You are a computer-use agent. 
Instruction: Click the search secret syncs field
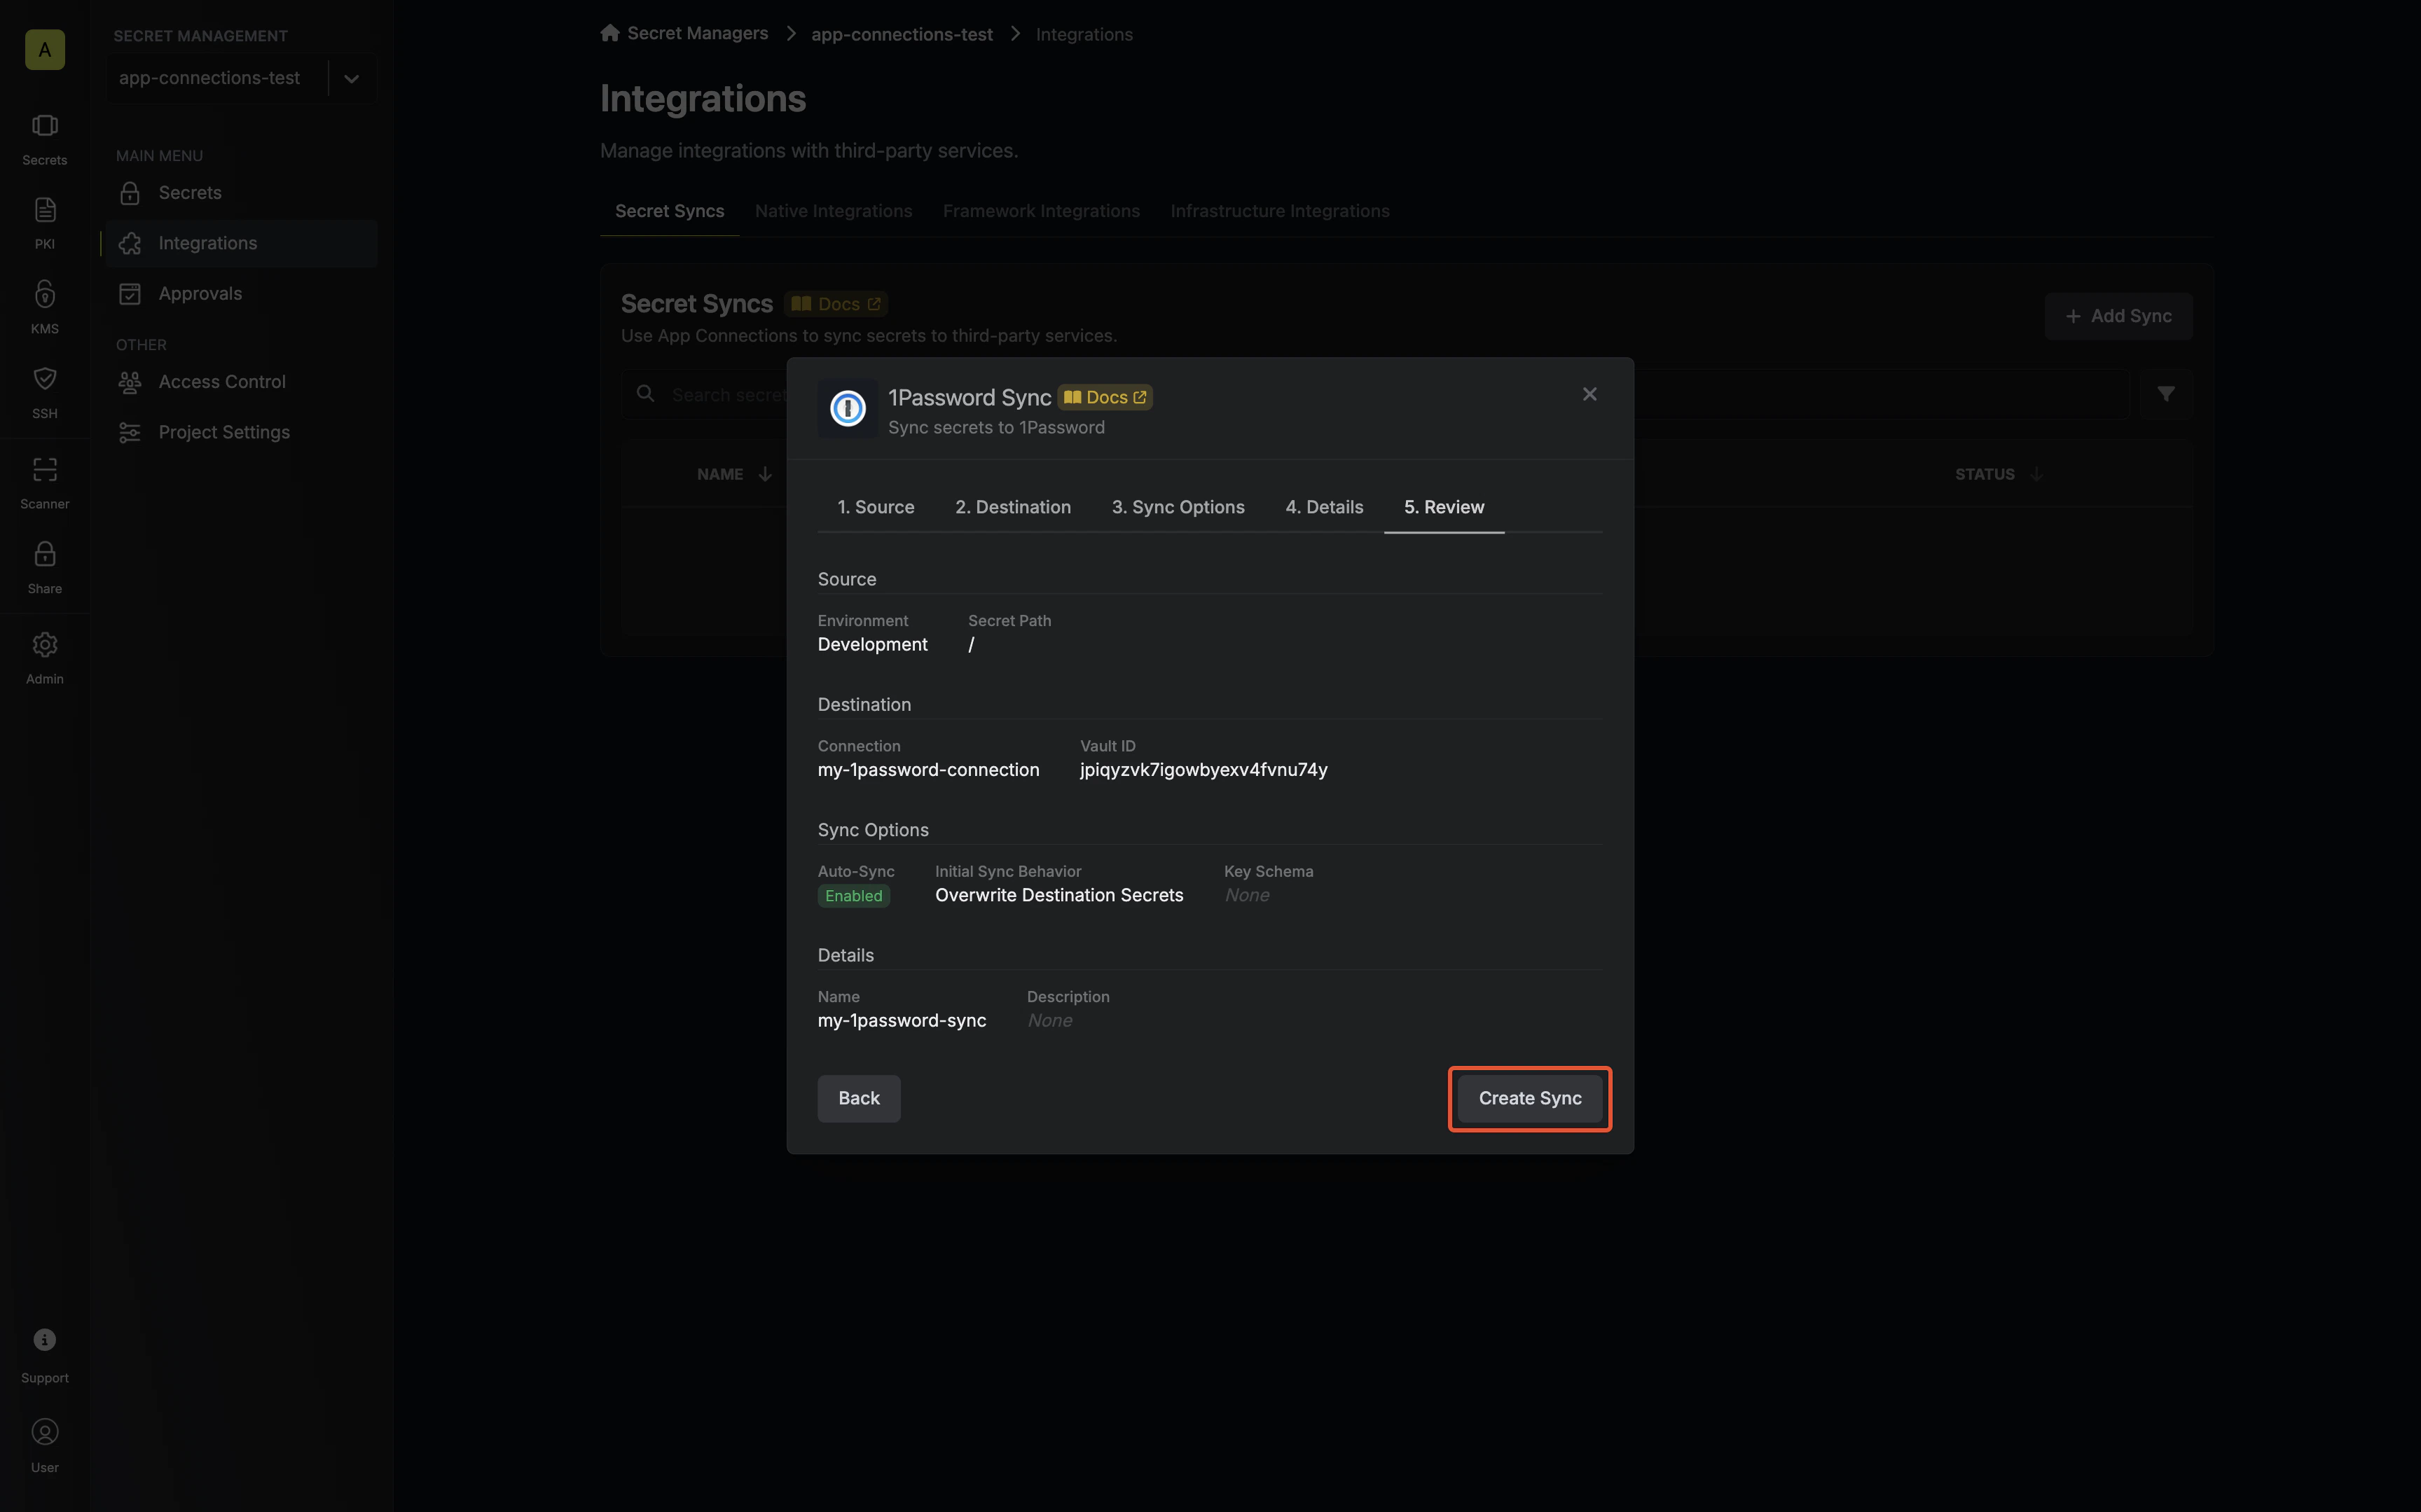pos(1377,394)
